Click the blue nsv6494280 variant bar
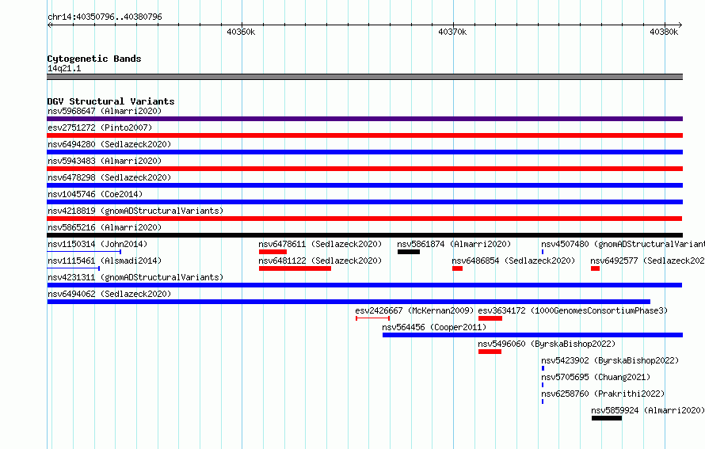Viewport: 705px width, 449px height. tap(364, 152)
